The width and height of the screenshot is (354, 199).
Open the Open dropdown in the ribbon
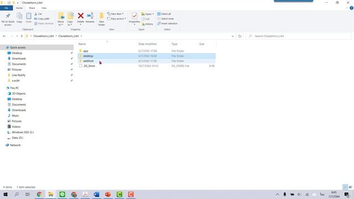(x=148, y=14)
